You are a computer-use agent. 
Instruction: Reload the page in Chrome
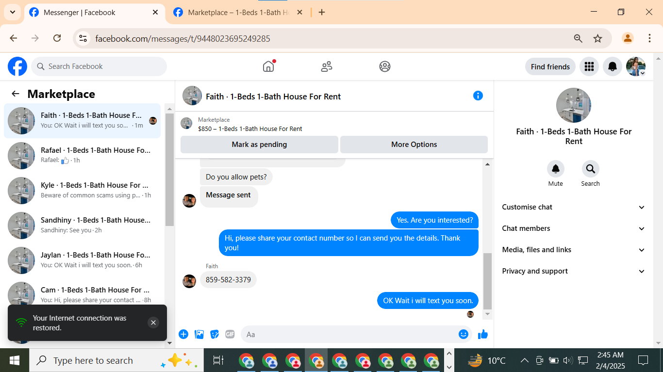click(x=57, y=38)
